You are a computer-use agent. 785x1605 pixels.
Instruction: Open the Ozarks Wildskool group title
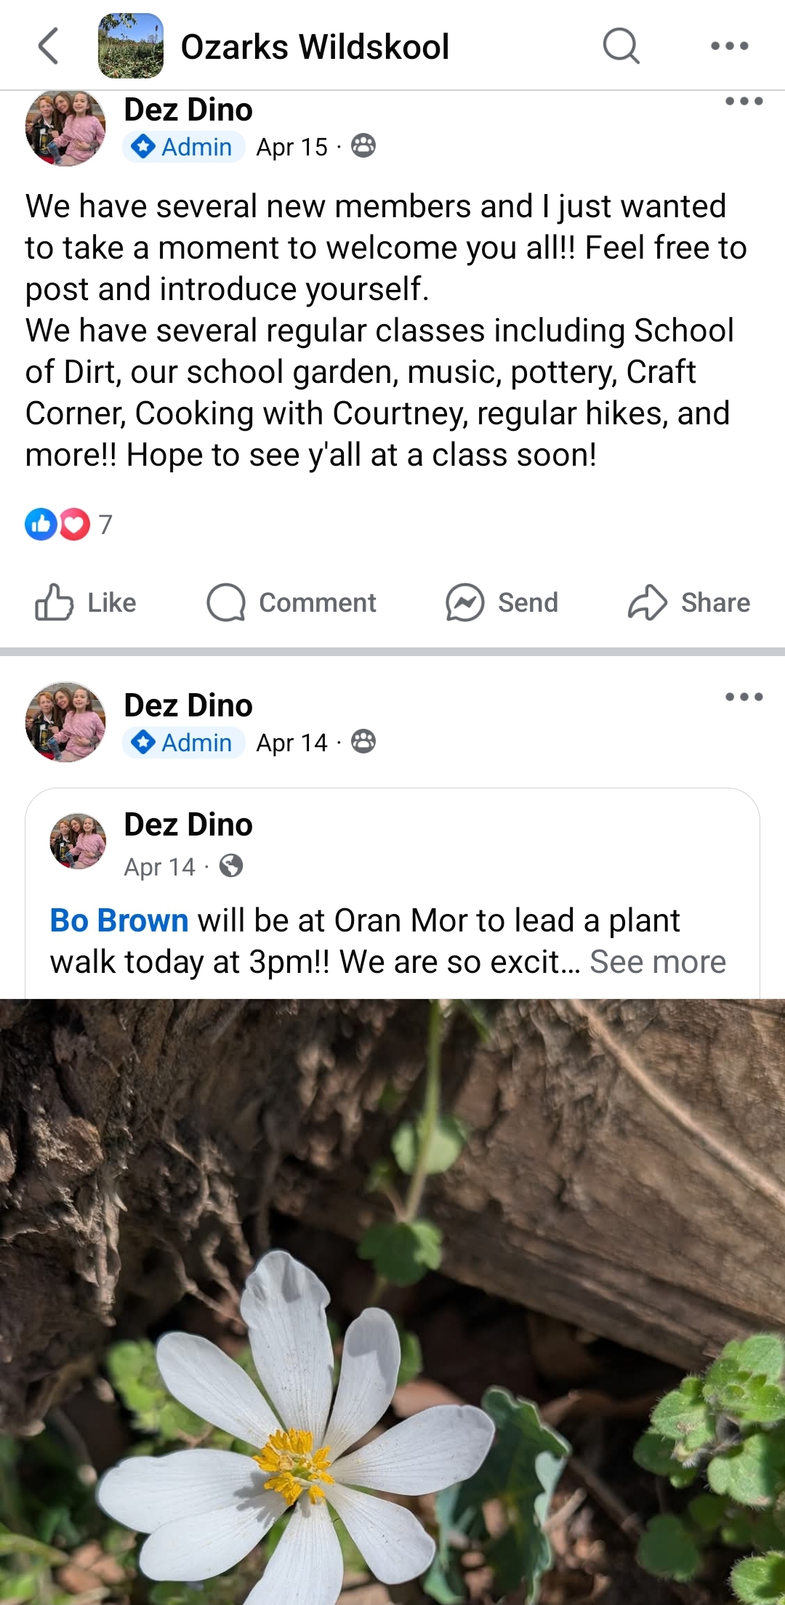tap(315, 47)
